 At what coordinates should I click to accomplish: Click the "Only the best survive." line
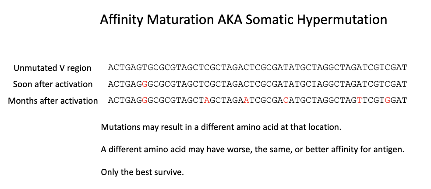142,171
